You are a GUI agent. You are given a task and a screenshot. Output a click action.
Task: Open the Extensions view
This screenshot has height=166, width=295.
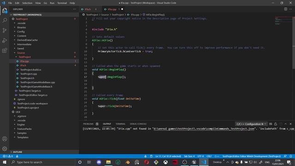point(5,50)
